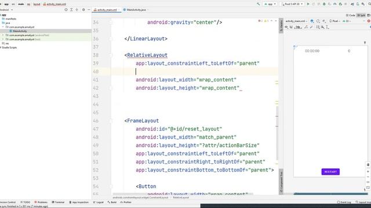Open the Build tool window
Screen dimensions: 371x208
(x=112, y=202)
